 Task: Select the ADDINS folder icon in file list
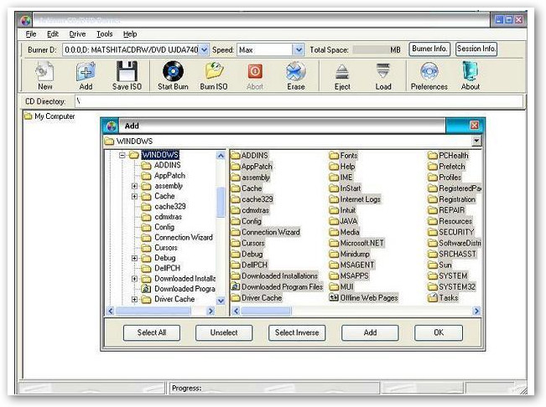pyautogui.click(x=236, y=156)
